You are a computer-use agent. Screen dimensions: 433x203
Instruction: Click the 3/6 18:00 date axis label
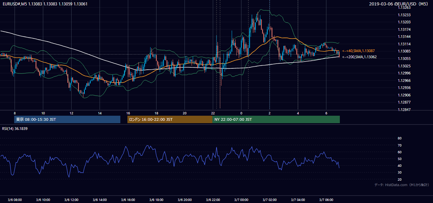click(156, 200)
